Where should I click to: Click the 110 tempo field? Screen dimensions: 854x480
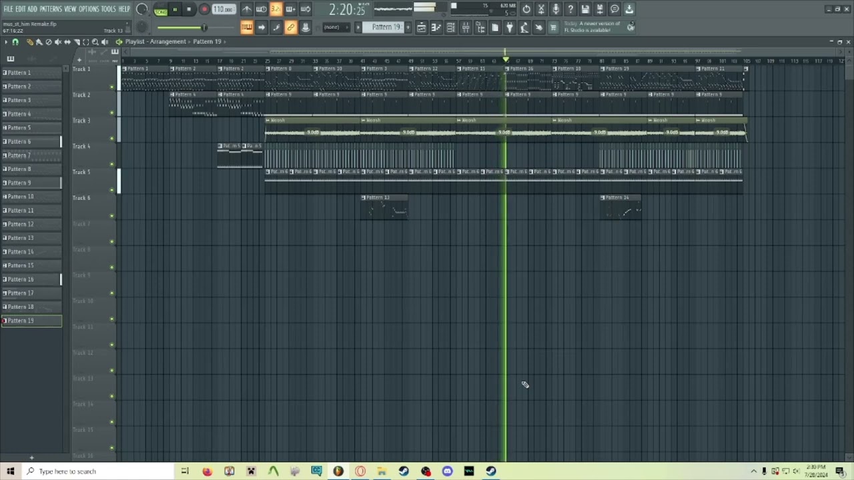pos(224,9)
